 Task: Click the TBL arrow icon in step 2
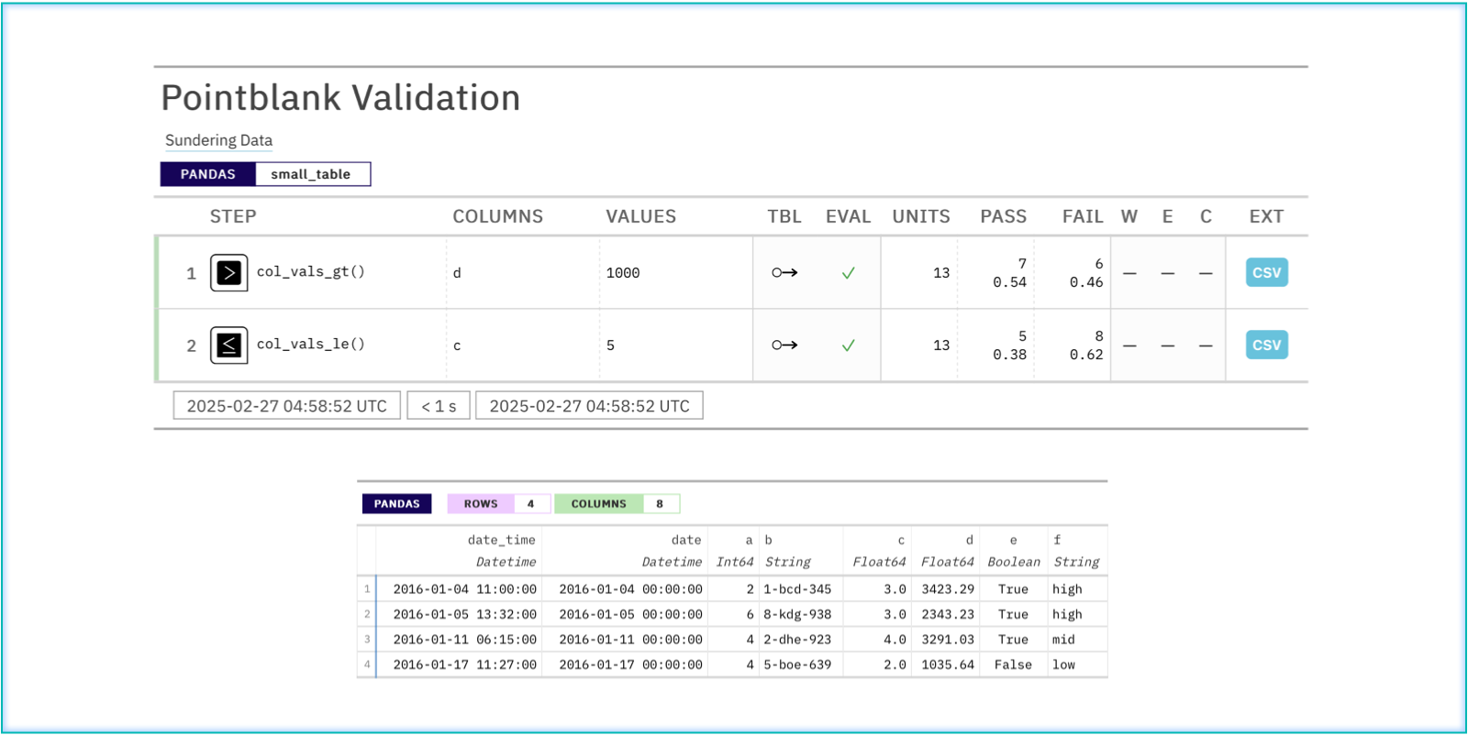tap(784, 346)
